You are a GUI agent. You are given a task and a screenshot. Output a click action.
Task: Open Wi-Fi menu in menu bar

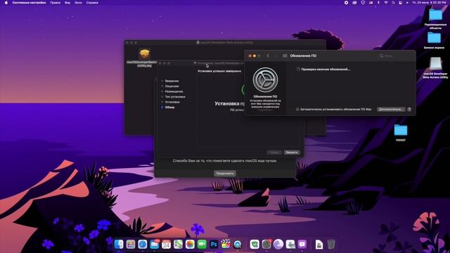[386, 3]
